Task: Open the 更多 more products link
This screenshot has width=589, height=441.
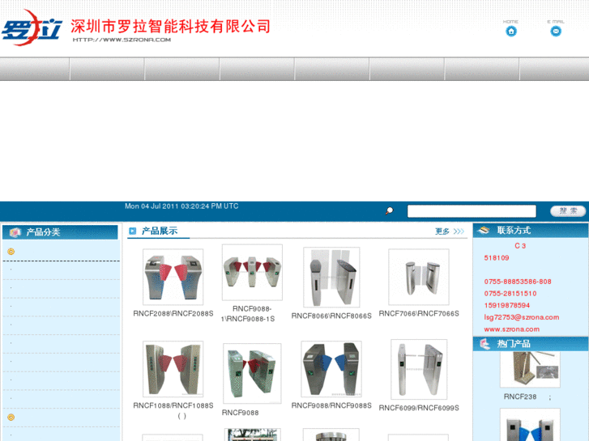Action: point(450,231)
